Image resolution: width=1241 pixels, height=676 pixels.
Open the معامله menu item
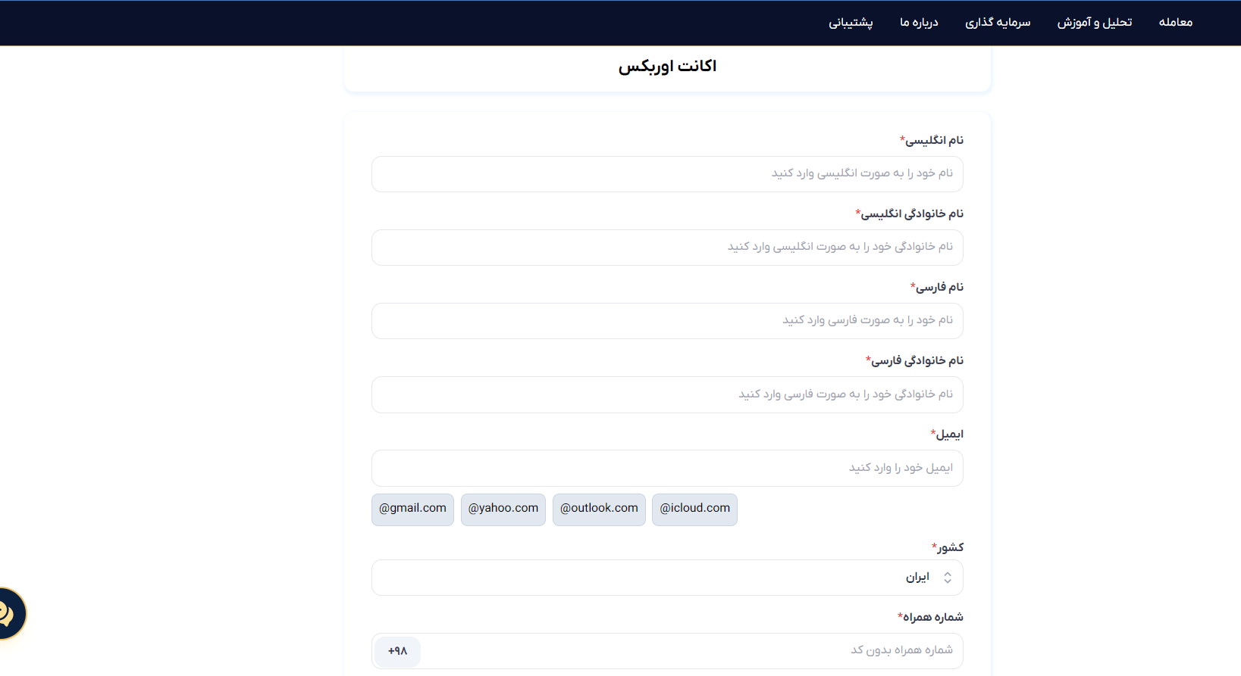pyautogui.click(x=1175, y=23)
